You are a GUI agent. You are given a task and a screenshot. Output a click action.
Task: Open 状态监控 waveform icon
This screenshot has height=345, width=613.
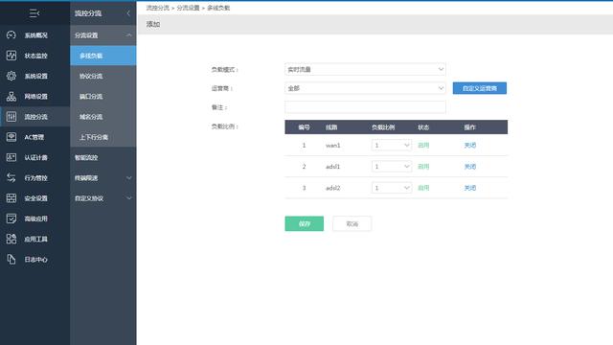pos(11,56)
